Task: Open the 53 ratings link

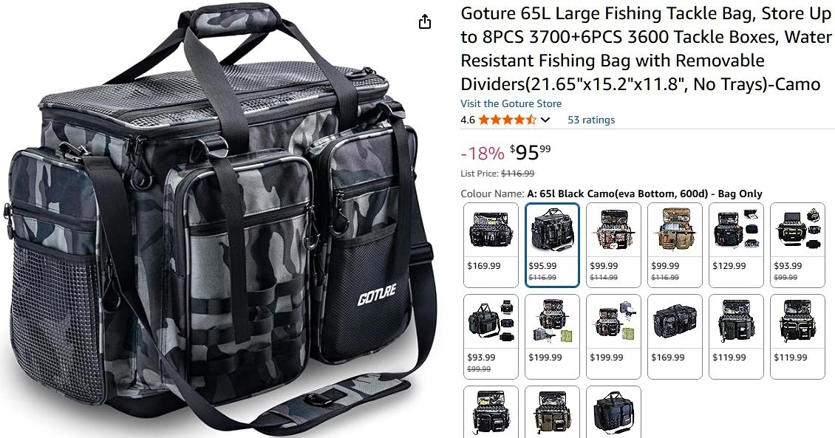Action: click(591, 120)
